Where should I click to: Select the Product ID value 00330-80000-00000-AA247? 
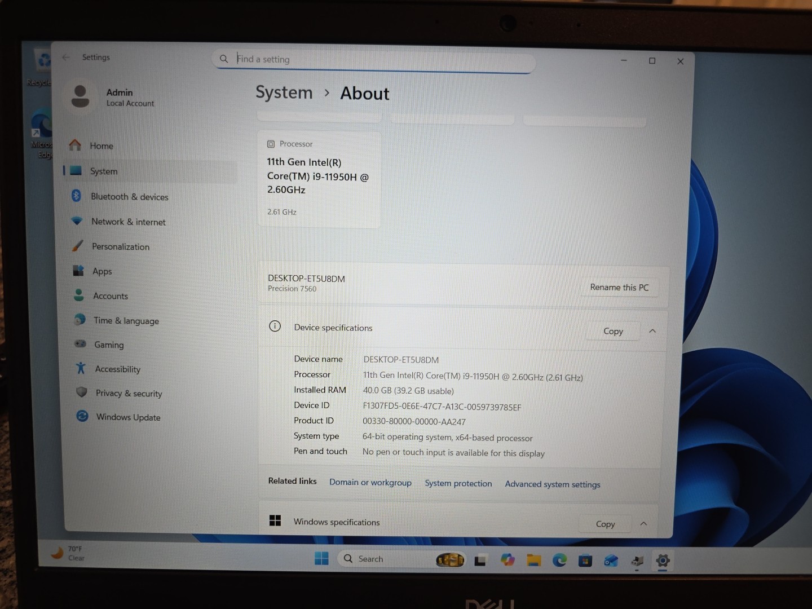coord(414,422)
